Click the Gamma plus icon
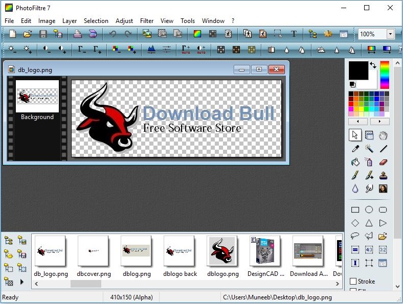Viewport: 403px width, 304px height. tap(97, 49)
